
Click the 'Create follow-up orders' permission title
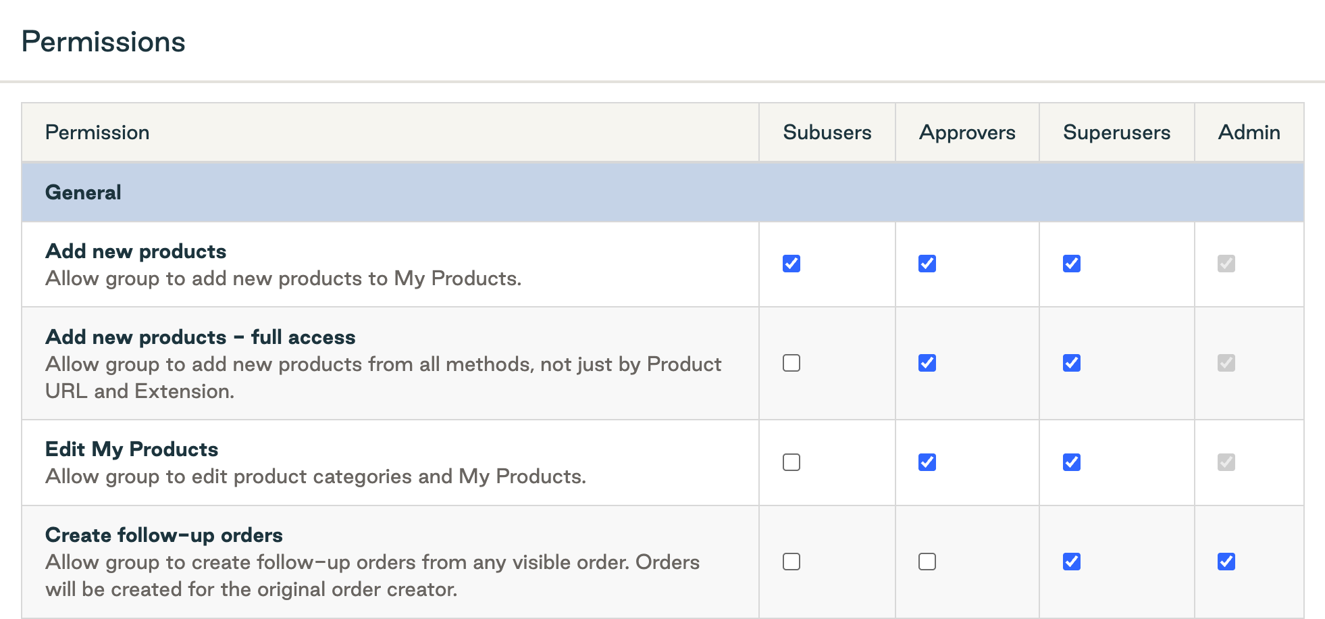pyautogui.click(x=164, y=535)
